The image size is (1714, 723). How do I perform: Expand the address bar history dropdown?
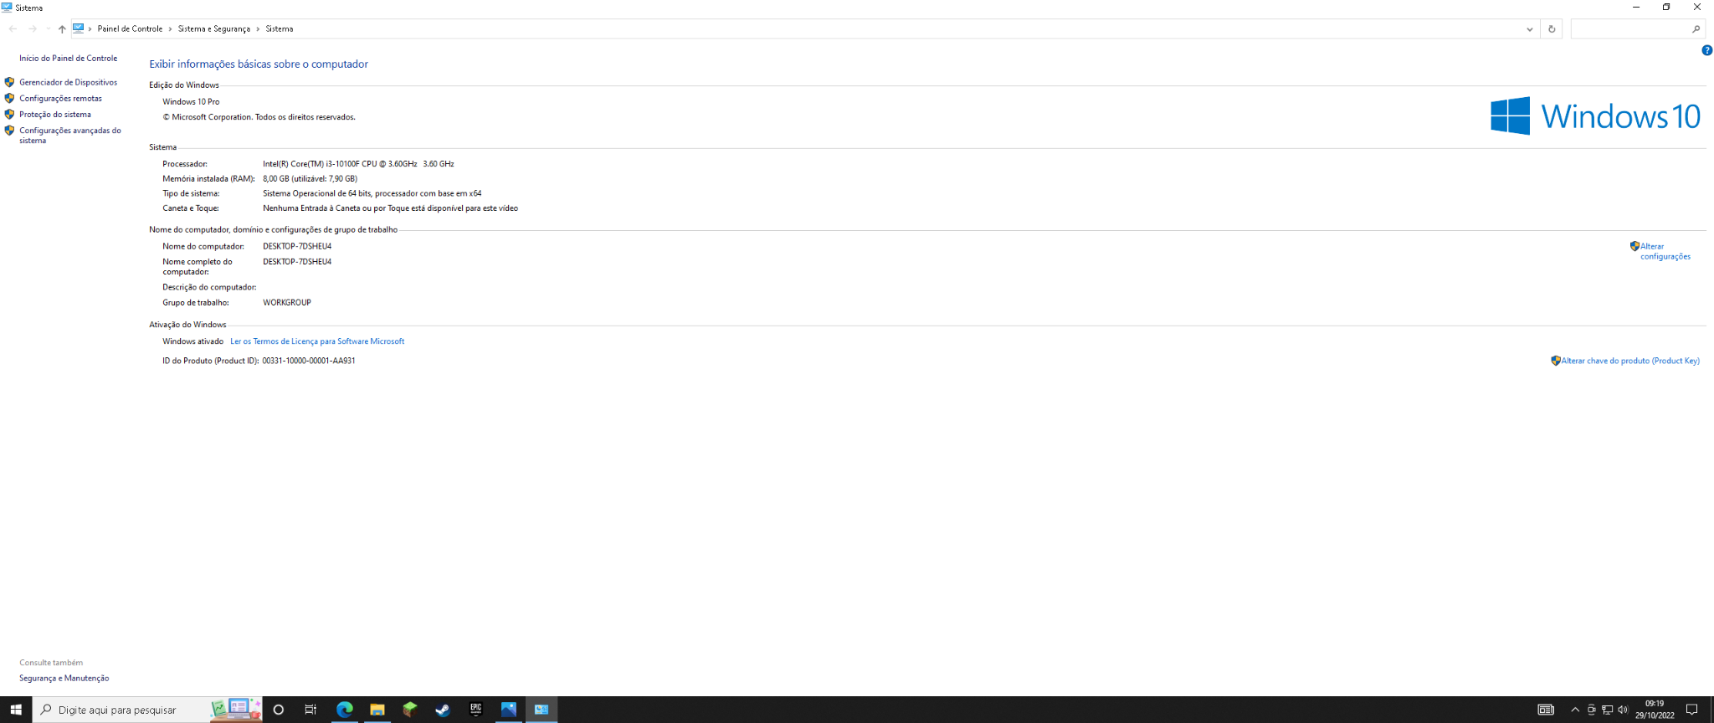(x=1530, y=28)
